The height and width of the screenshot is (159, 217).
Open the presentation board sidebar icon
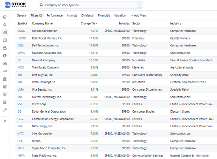(5, 94)
